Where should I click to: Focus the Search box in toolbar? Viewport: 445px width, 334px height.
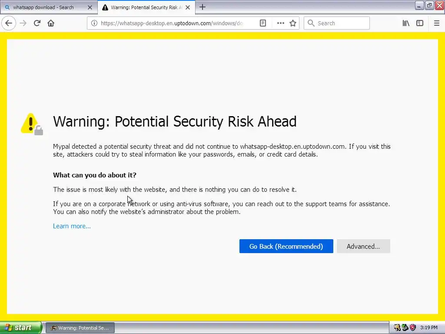click(x=337, y=23)
